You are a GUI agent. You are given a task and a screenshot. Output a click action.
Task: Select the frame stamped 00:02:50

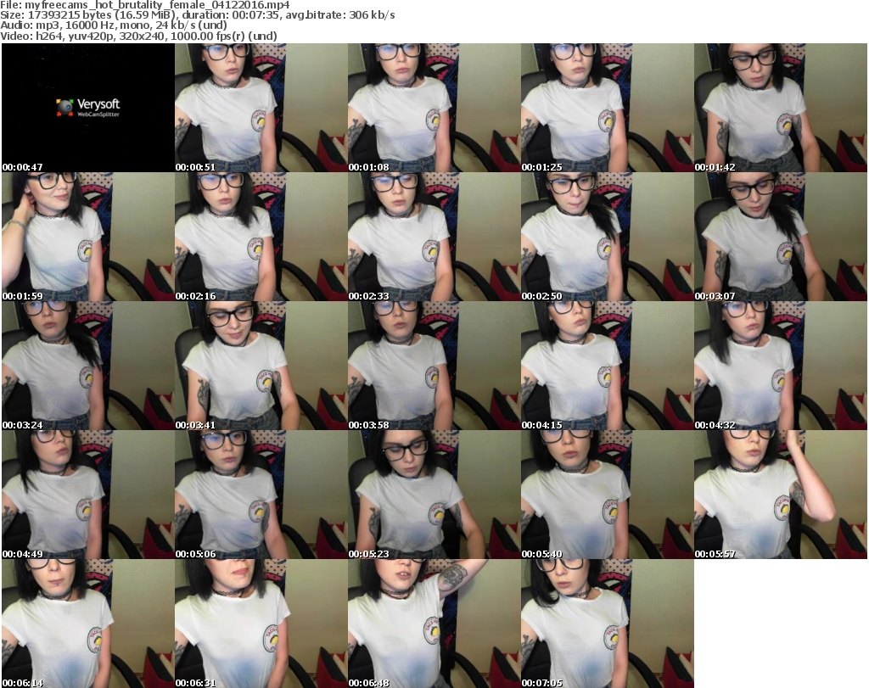pos(607,237)
